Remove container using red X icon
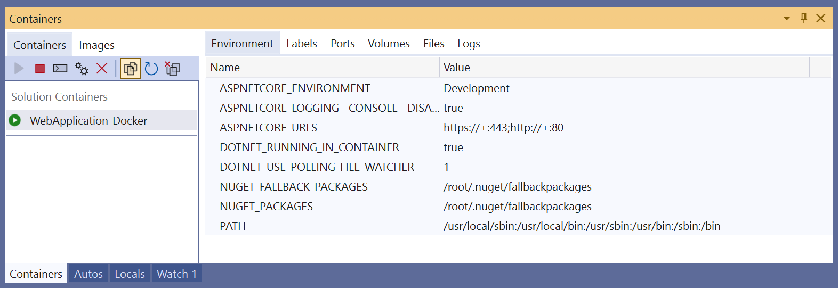This screenshot has width=838, height=288. [102, 68]
